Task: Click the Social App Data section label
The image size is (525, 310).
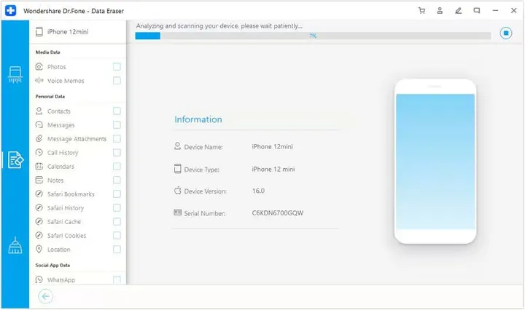Action: pos(52,265)
